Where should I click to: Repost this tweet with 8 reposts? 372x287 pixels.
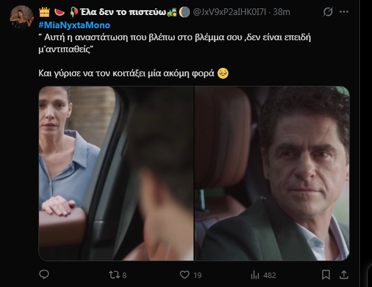point(112,275)
